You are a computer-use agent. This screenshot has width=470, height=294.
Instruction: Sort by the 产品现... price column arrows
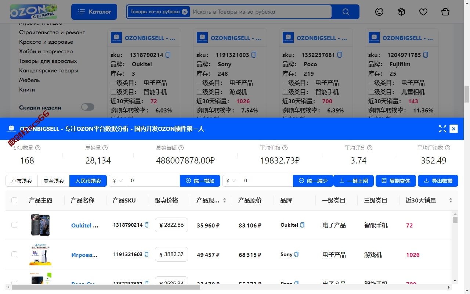224,200
